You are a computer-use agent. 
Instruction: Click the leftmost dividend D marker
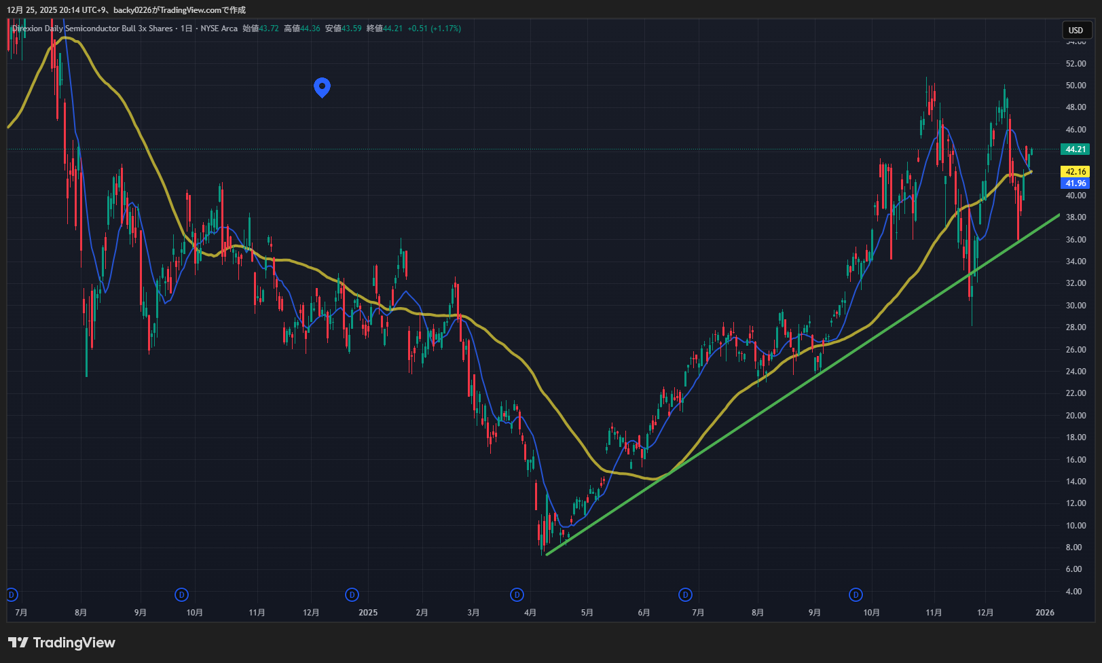pyautogui.click(x=11, y=595)
